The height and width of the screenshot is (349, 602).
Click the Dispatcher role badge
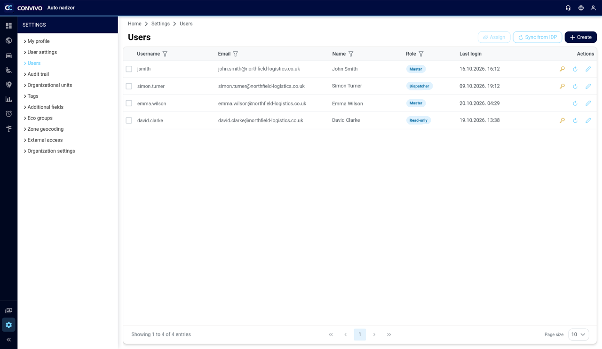coord(419,86)
